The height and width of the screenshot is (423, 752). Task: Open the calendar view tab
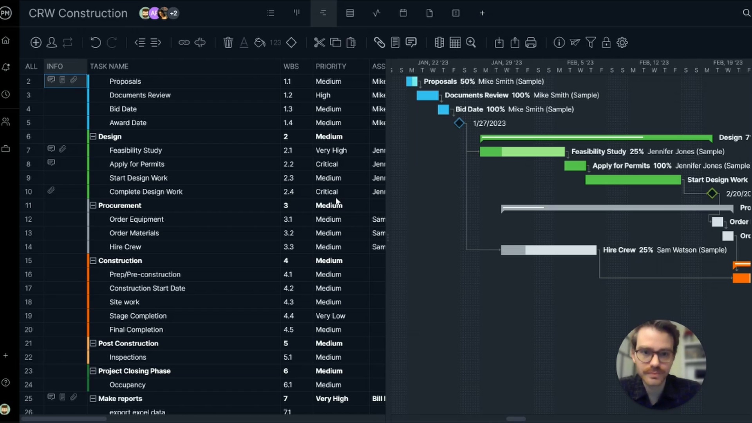coord(403,13)
